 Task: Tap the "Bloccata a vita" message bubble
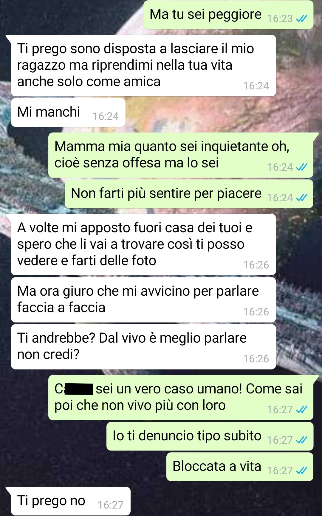(240, 467)
